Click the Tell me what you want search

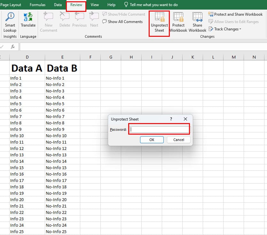pyautogui.click(x=153, y=5)
